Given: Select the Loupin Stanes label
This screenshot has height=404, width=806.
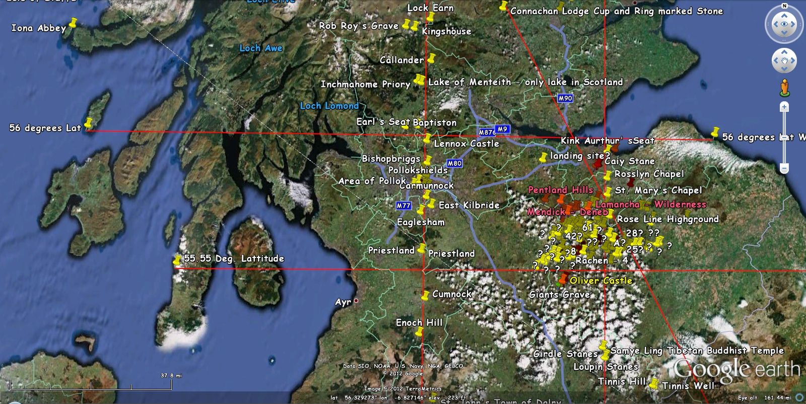Looking at the screenshot, I should [606, 367].
